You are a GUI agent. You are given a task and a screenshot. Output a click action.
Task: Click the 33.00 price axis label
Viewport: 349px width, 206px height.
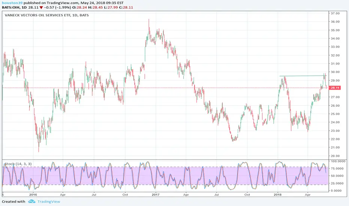(335, 47)
